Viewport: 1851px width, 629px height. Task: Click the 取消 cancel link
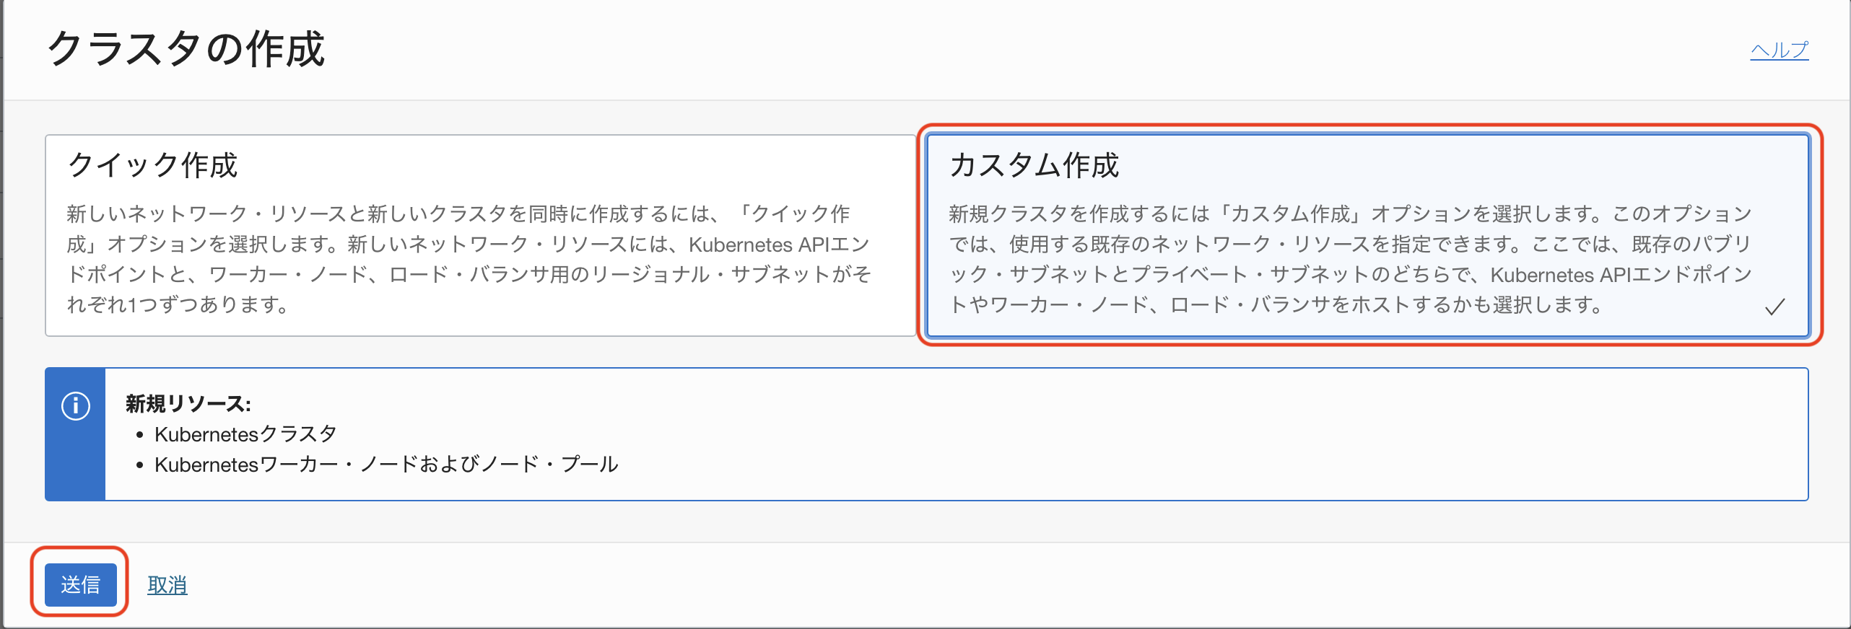167,584
